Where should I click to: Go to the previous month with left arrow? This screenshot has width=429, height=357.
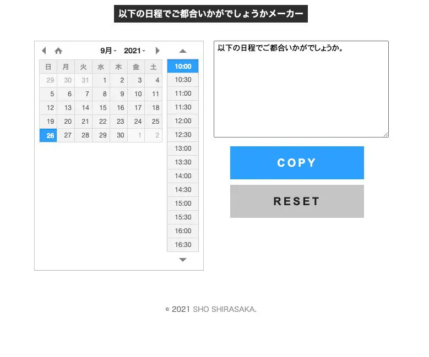pos(44,51)
